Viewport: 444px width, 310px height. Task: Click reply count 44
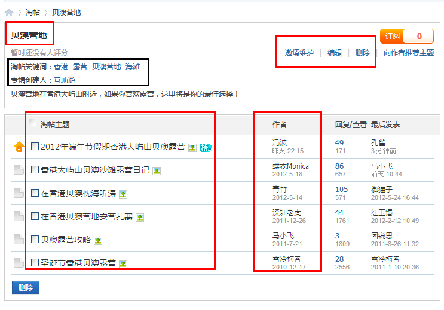[x=339, y=212]
